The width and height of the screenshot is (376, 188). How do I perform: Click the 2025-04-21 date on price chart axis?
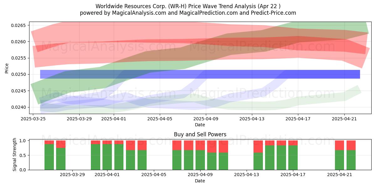click(344, 119)
